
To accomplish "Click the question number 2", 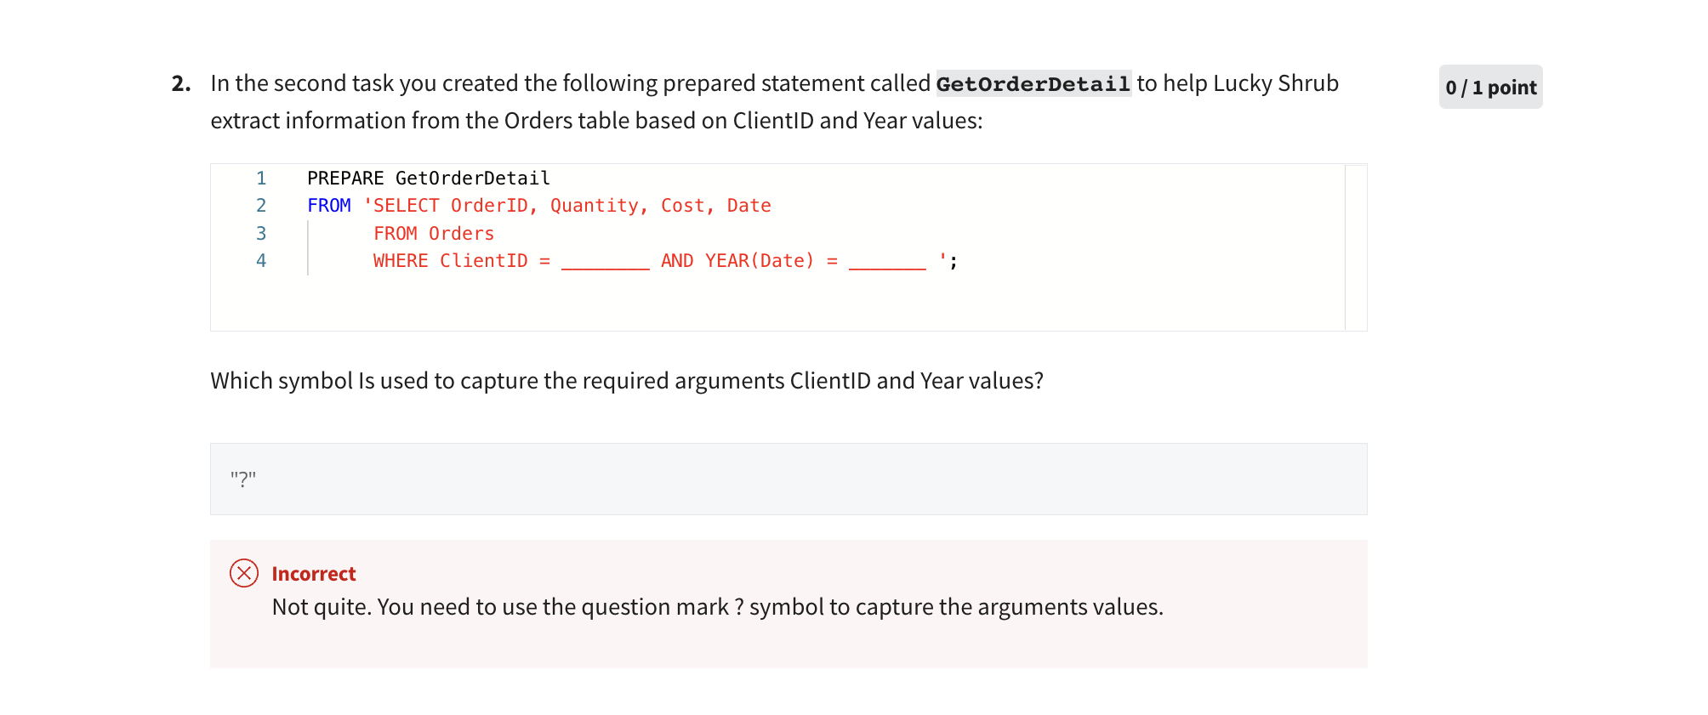I will click(x=180, y=83).
